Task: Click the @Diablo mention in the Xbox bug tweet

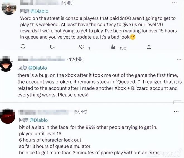Action: coord(38,68)
